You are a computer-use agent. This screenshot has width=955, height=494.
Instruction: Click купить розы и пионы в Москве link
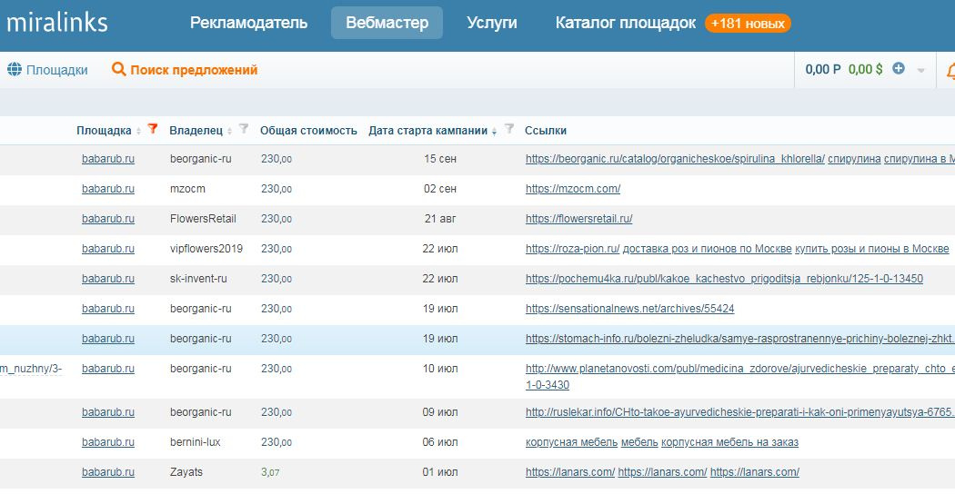872,248
